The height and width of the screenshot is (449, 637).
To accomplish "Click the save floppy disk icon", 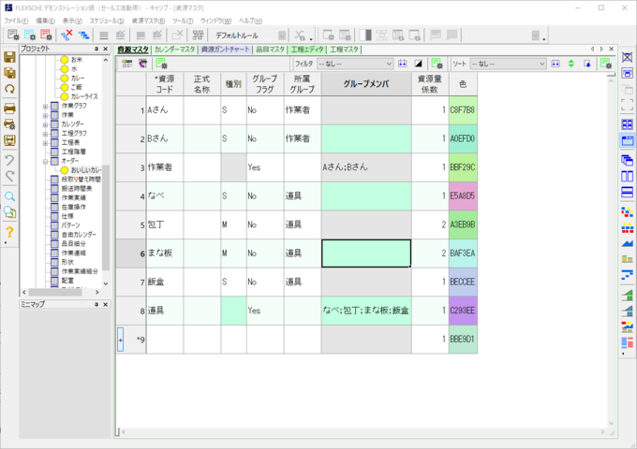I will (x=9, y=58).
